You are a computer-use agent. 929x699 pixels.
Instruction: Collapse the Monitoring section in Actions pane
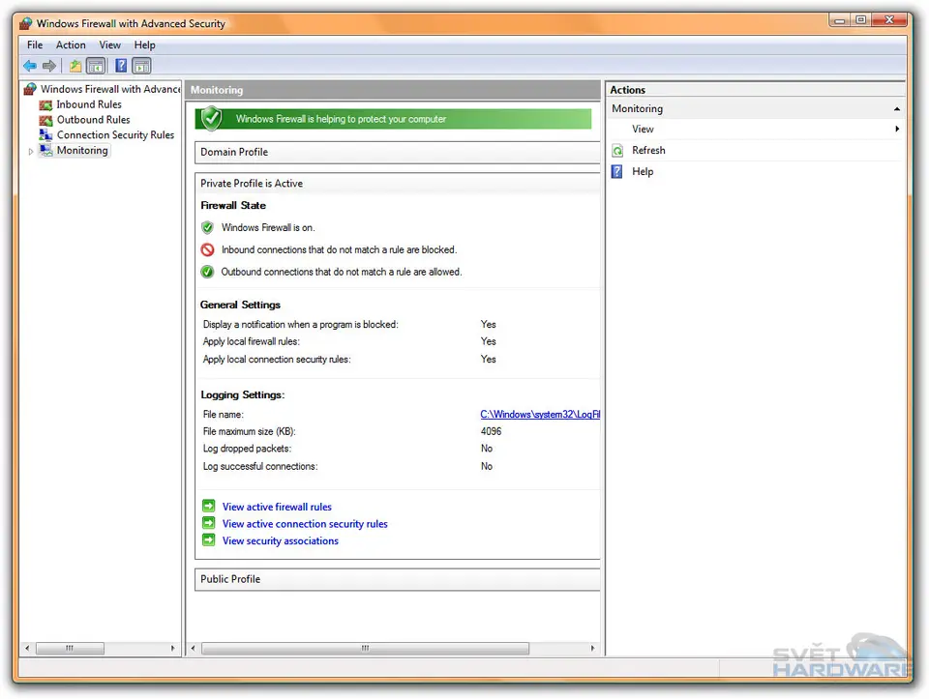coord(897,109)
